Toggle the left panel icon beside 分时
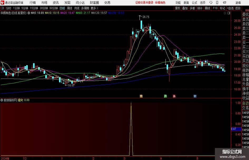 pos(2,8)
